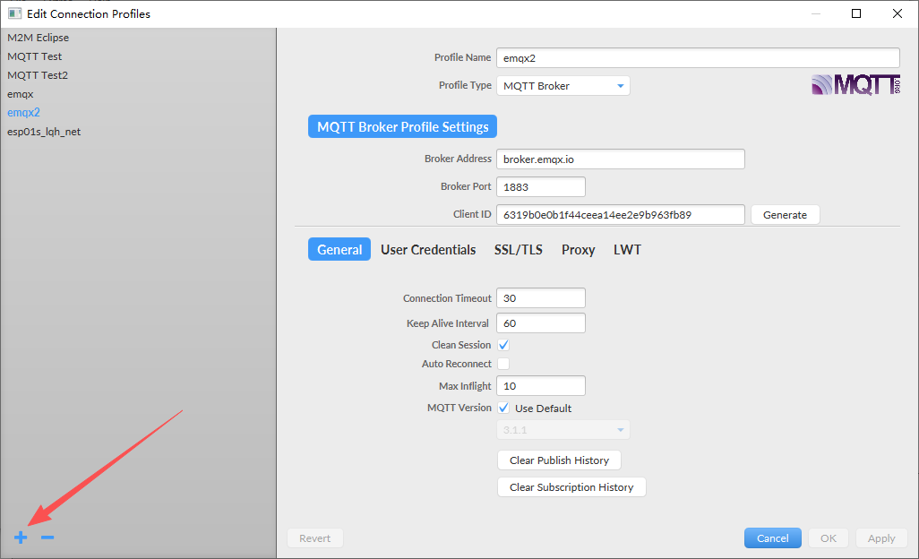The image size is (919, 559).
Task: Click the Revert button
Action: click(x=314, y=538)
